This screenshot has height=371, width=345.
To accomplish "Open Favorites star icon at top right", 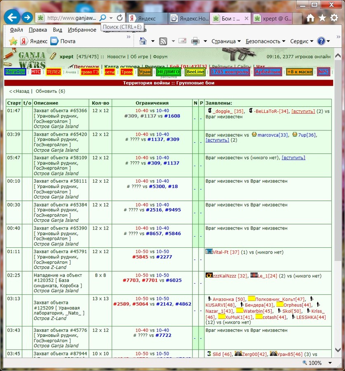I will pyautogui.click(x=322, y=17).
